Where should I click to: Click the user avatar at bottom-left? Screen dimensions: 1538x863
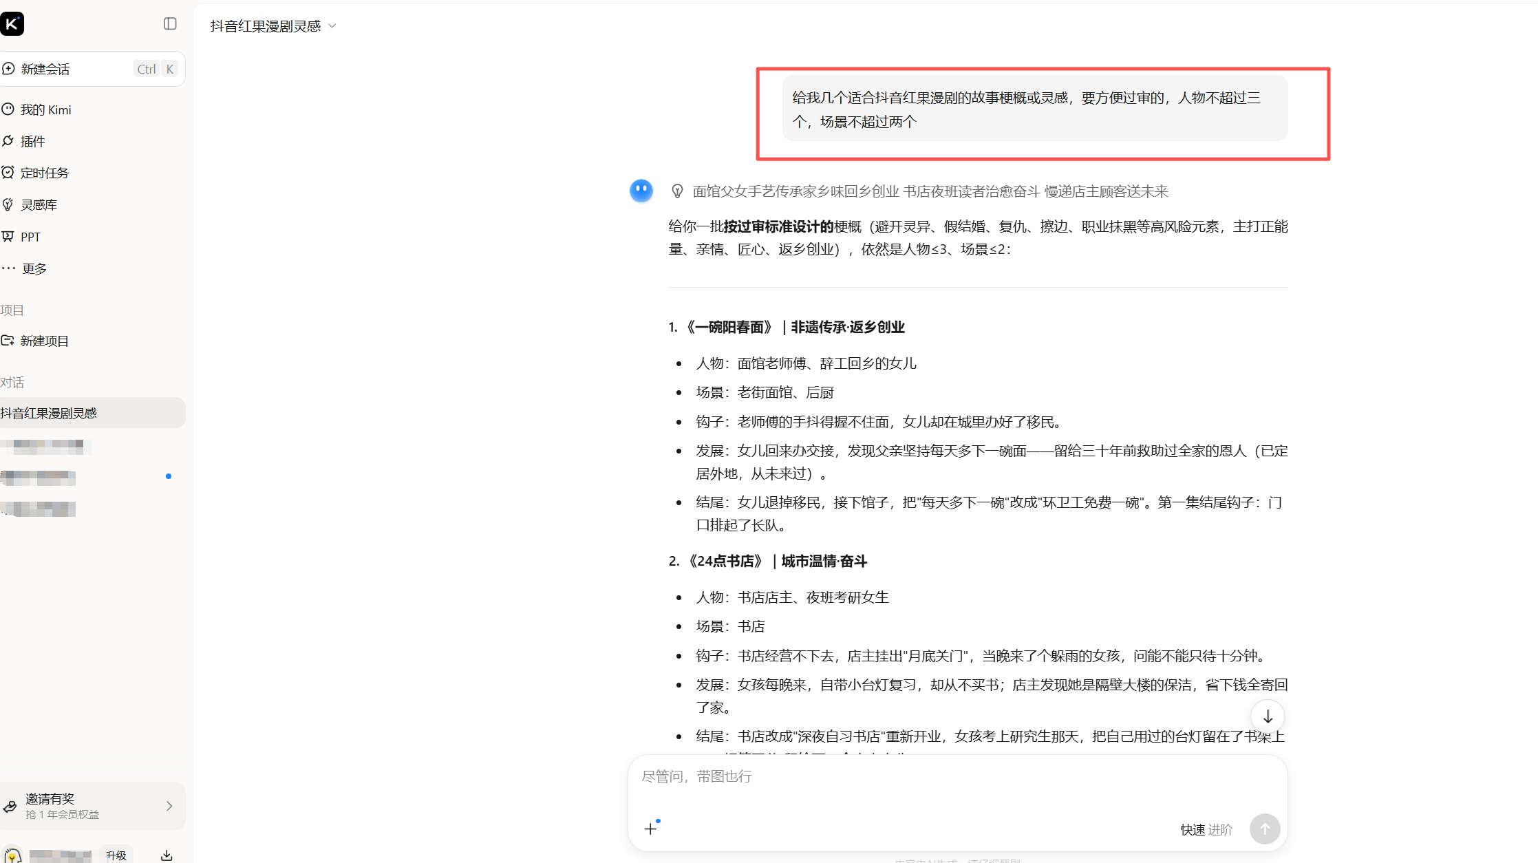(12, 855)
